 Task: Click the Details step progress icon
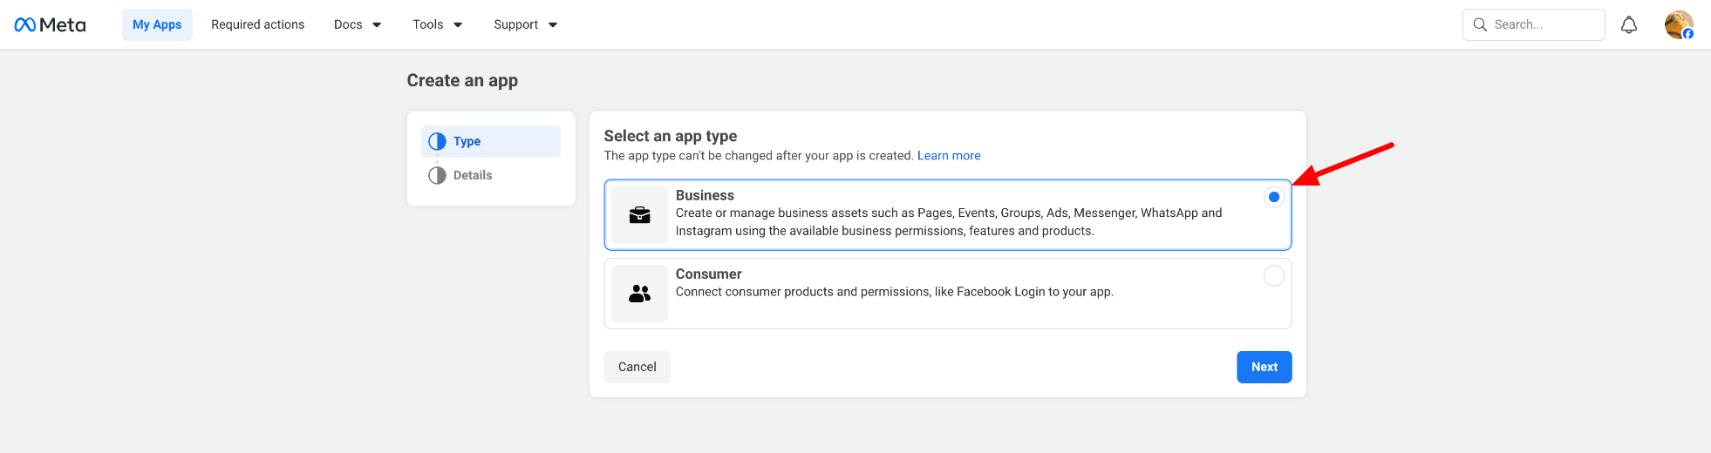coord(437,175)
